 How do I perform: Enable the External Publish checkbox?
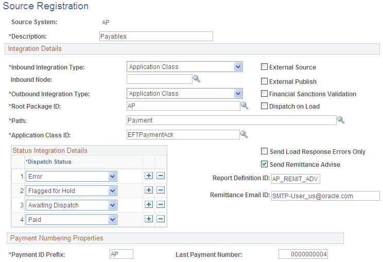264,81
